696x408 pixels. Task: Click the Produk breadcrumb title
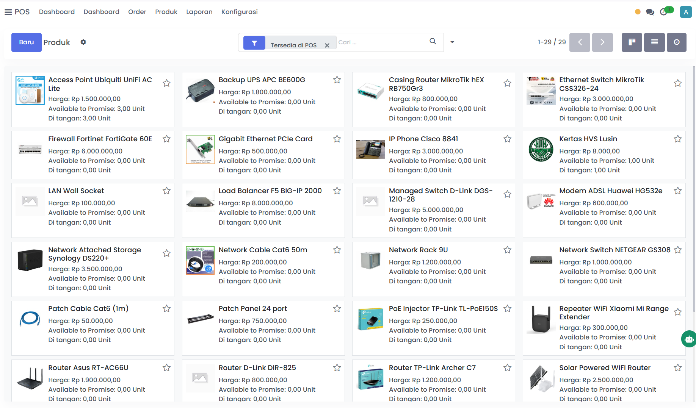pyautogui.click(x=57, y=42)
